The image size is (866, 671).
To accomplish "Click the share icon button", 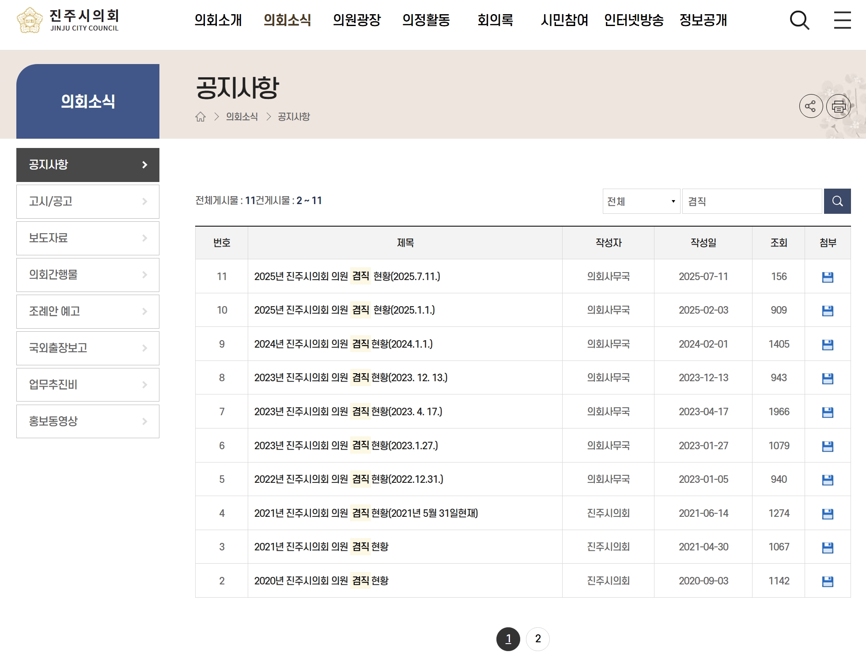I will (x=810, y=106).
